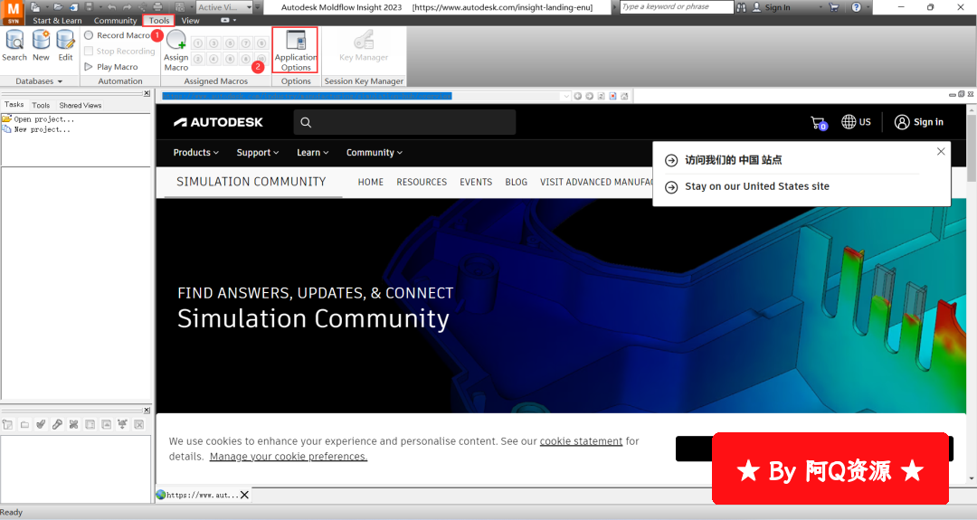Click Sign in on Autodesk website
This screenshot has height=520, width=977.
click(x=919, y=122)
